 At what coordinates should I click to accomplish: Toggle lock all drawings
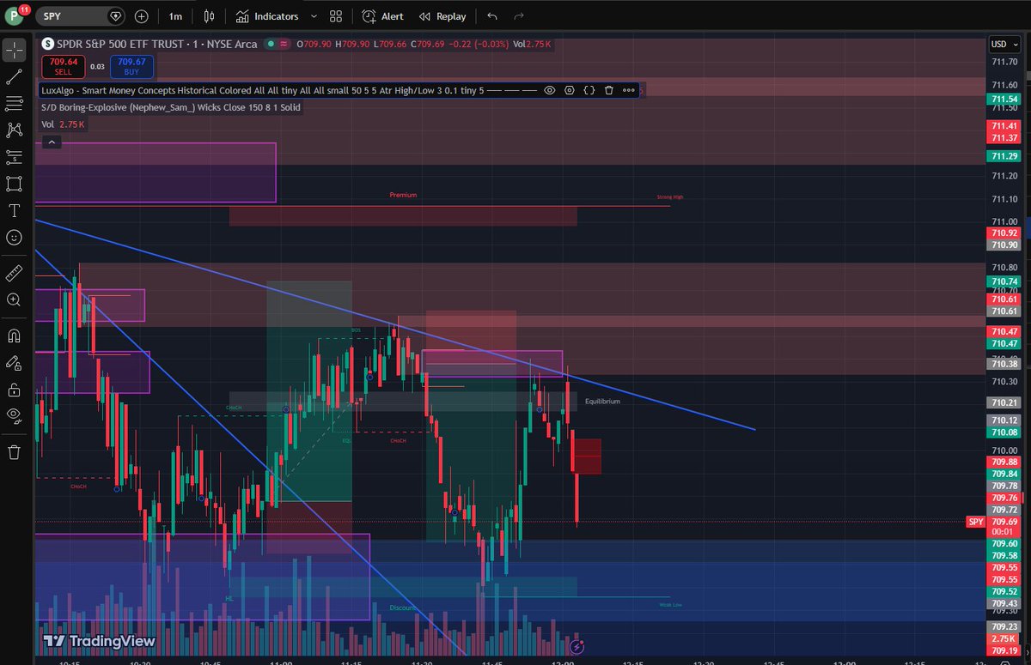coord(14,390)
